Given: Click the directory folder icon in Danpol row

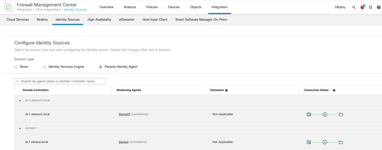Looking at the screenshot, I should pos(341,142).
